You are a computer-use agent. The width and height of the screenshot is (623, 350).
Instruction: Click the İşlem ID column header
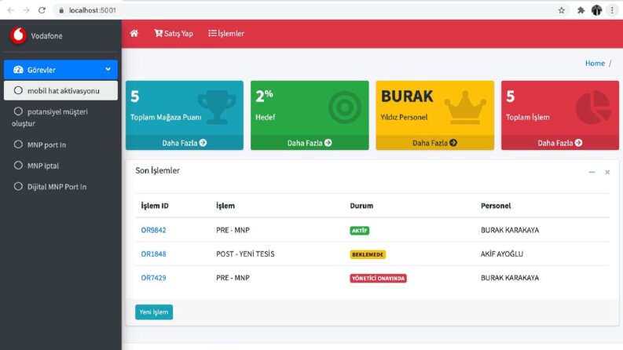pyautogui.click(x=155, y=206)
